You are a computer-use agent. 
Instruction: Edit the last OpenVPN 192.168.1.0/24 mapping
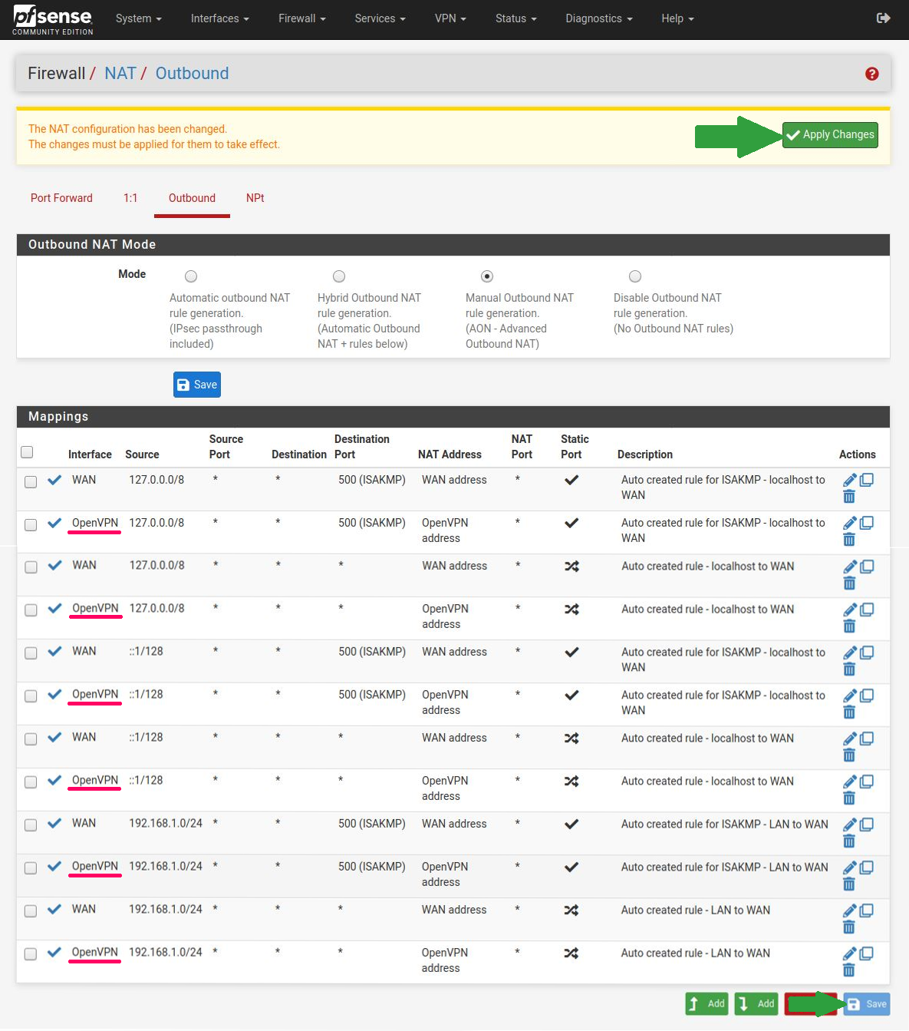tap(849, 953)
